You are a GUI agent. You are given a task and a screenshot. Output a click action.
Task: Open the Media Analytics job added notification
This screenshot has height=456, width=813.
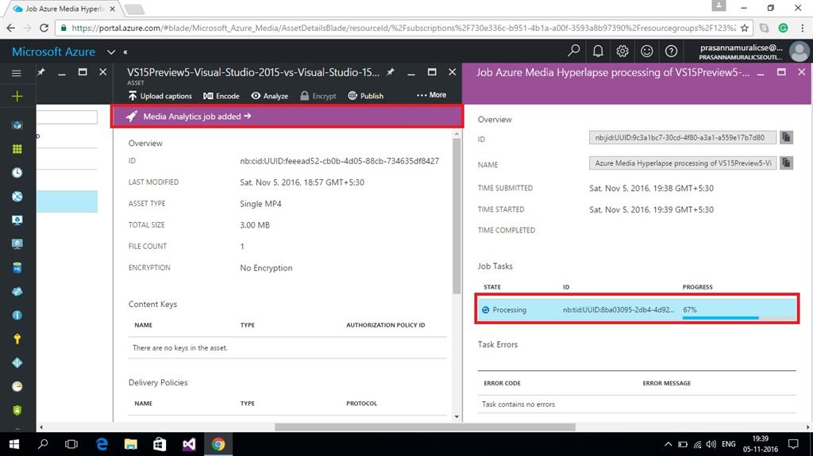tap(287, 117)
